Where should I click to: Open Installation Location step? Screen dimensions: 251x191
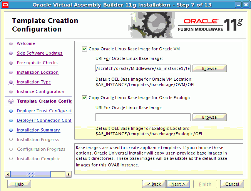click(x=38, y=72)
